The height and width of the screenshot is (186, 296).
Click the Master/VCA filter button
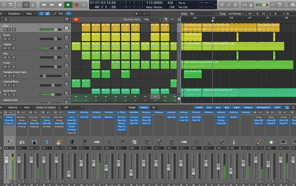[263, 107]
